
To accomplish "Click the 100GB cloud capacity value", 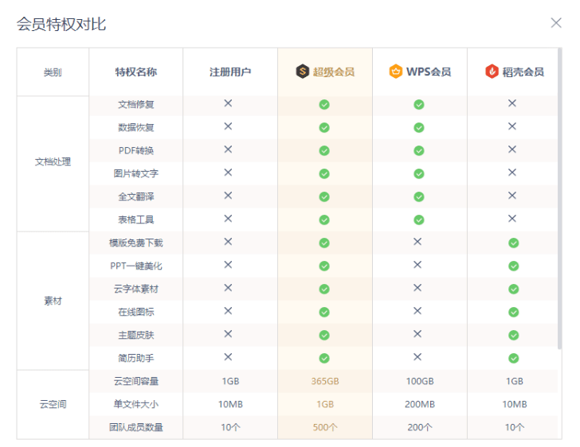I will [x=419, y=381].
